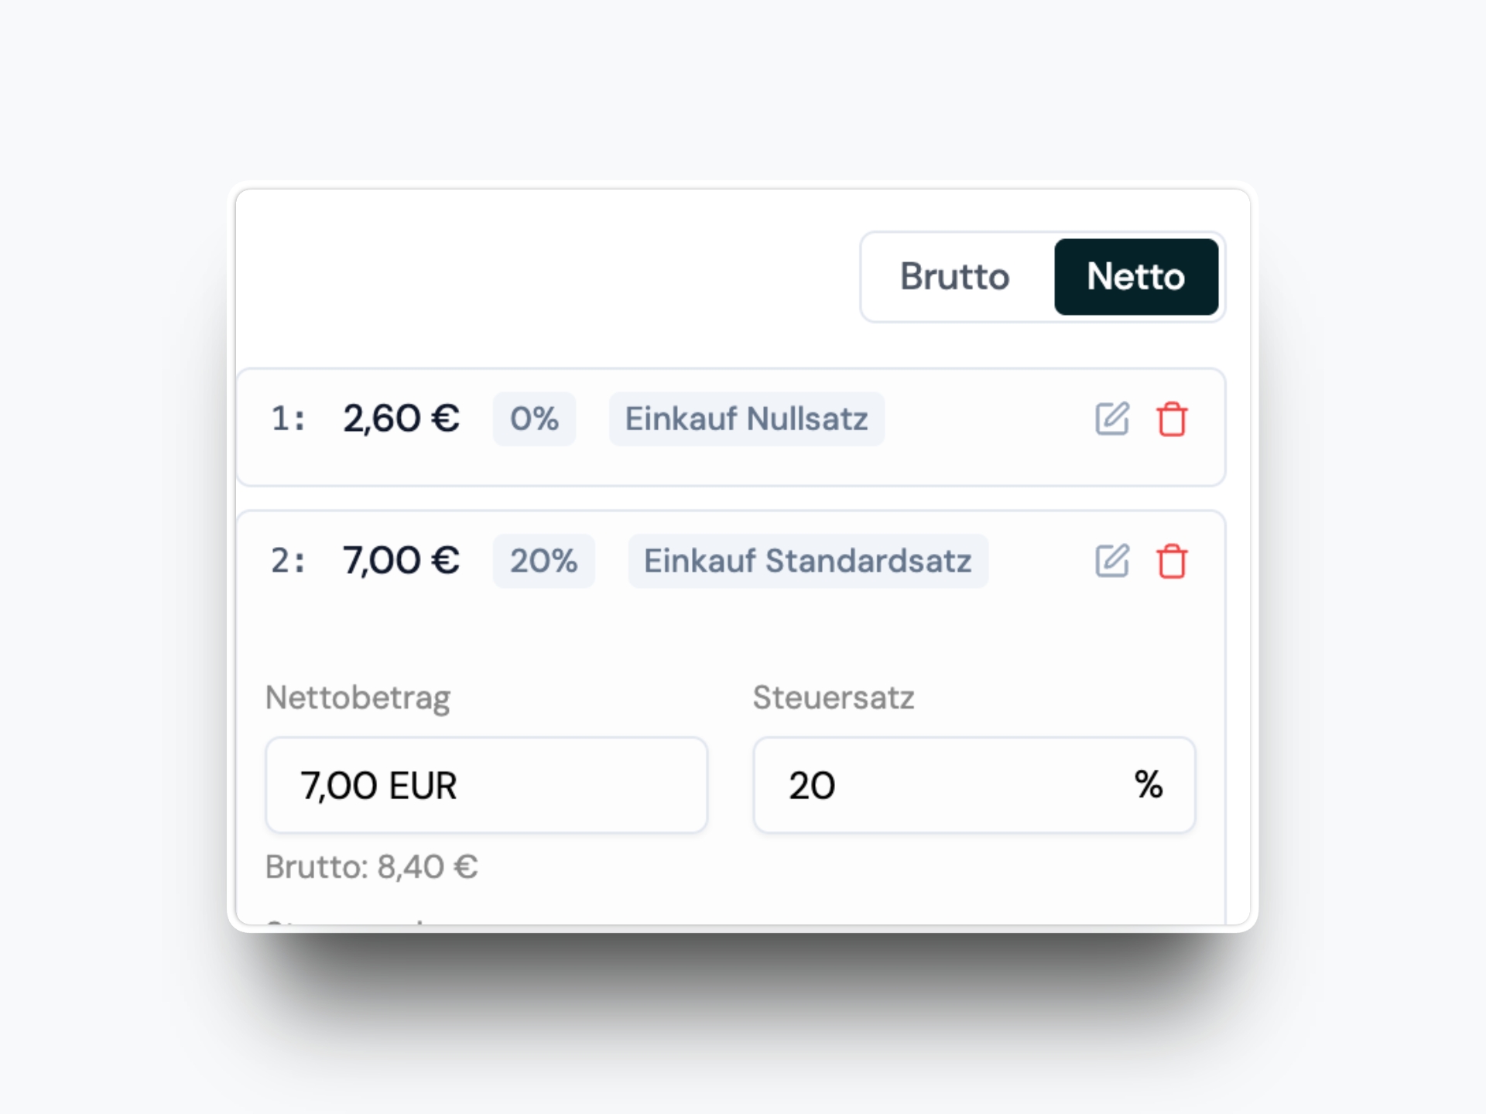Image resolution: width=1486 pixels, height=1114 pixels.
Task: Click the Steuersatz field label
Action: click(834, 698)
